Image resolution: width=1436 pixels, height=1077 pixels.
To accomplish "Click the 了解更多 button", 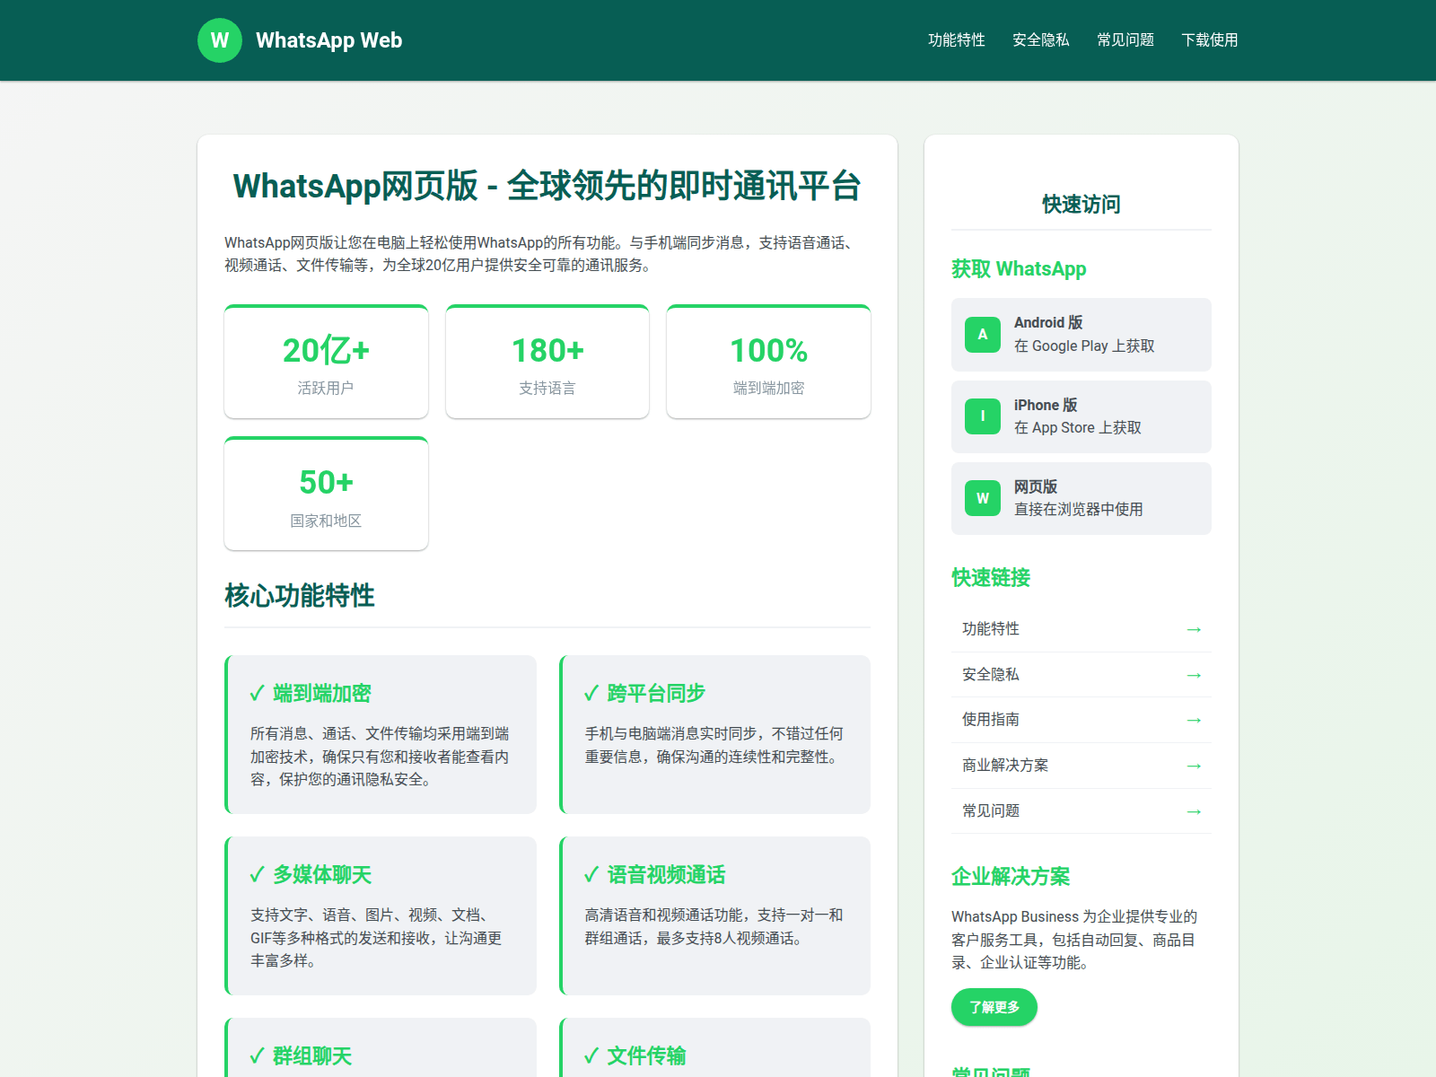I will tap(994, 1007).
